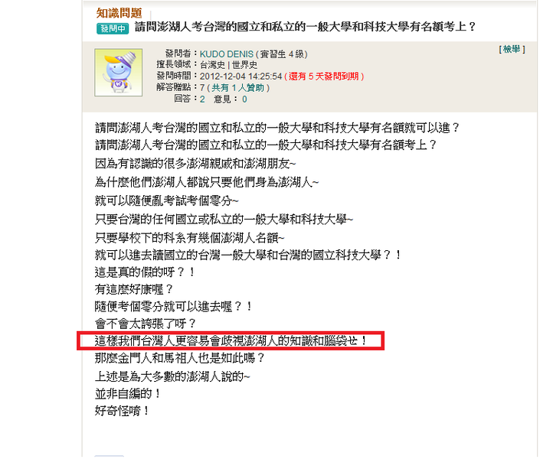
Task: Click the timestamp 2012-12-04 14:25:54
Action: click(x=241, y=76)
